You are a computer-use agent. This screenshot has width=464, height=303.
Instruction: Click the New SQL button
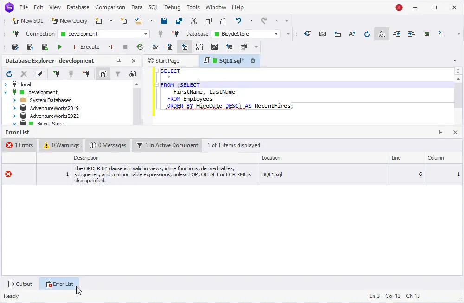click(27, 21)
